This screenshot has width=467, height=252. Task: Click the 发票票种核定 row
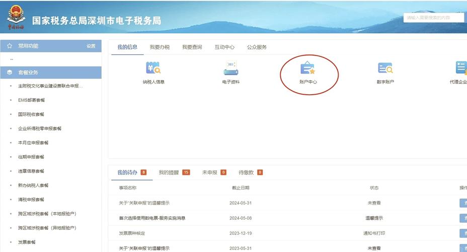pos(287,233)
